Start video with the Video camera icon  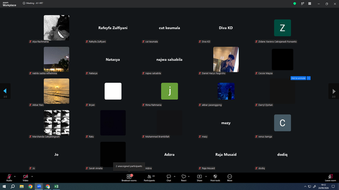[x=25, y=176]
